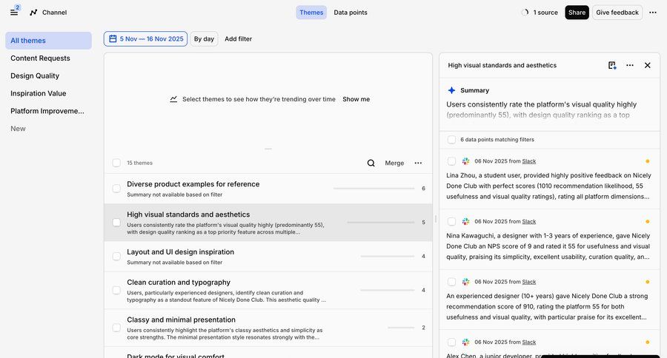
Task: Click the Diverse product examples count bar
Action: pyautogui.click(x=374, y=188)
